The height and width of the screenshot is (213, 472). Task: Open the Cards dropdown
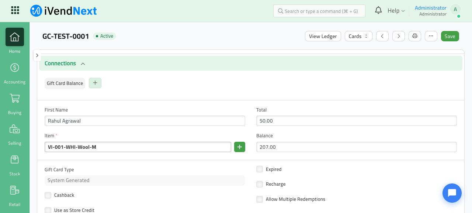coord(358,36)
